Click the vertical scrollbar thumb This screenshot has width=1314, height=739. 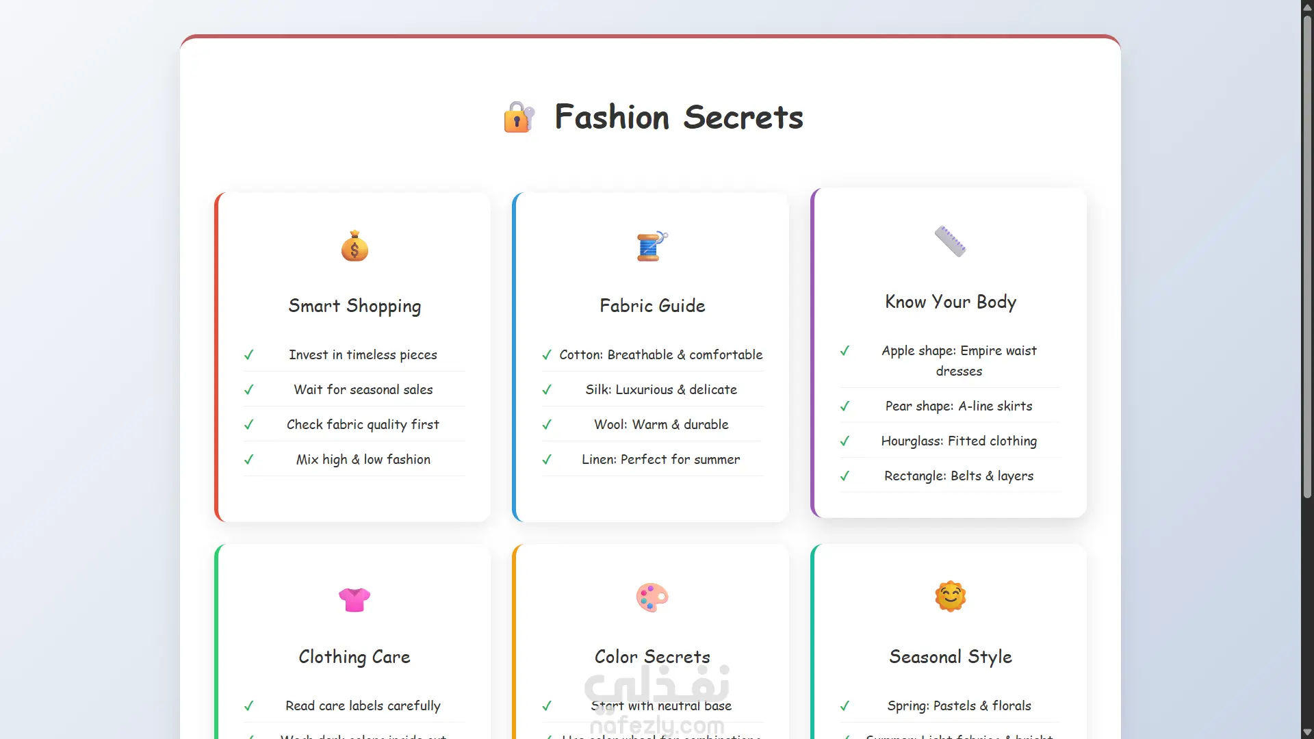coord(1307,256)
